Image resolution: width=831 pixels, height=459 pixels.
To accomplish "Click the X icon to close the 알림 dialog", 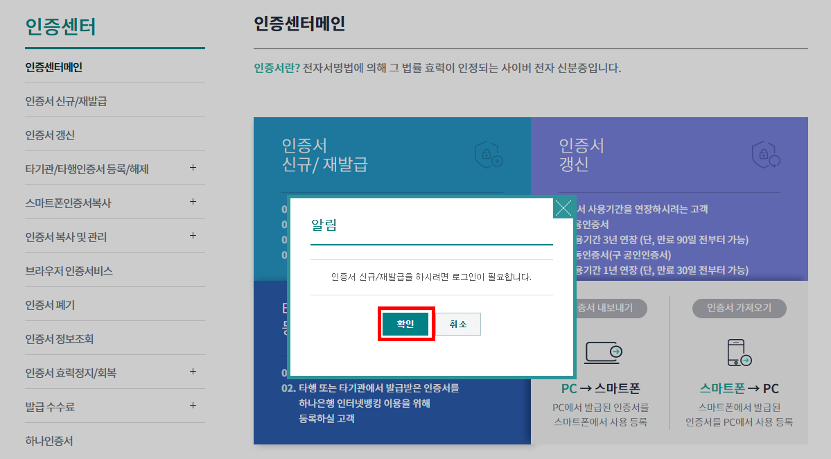I will (563, 207).
